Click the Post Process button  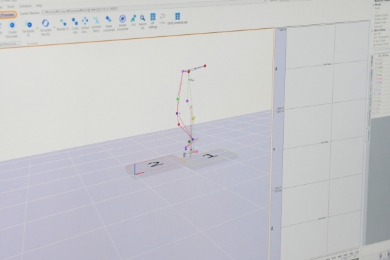tap(7, 15)
